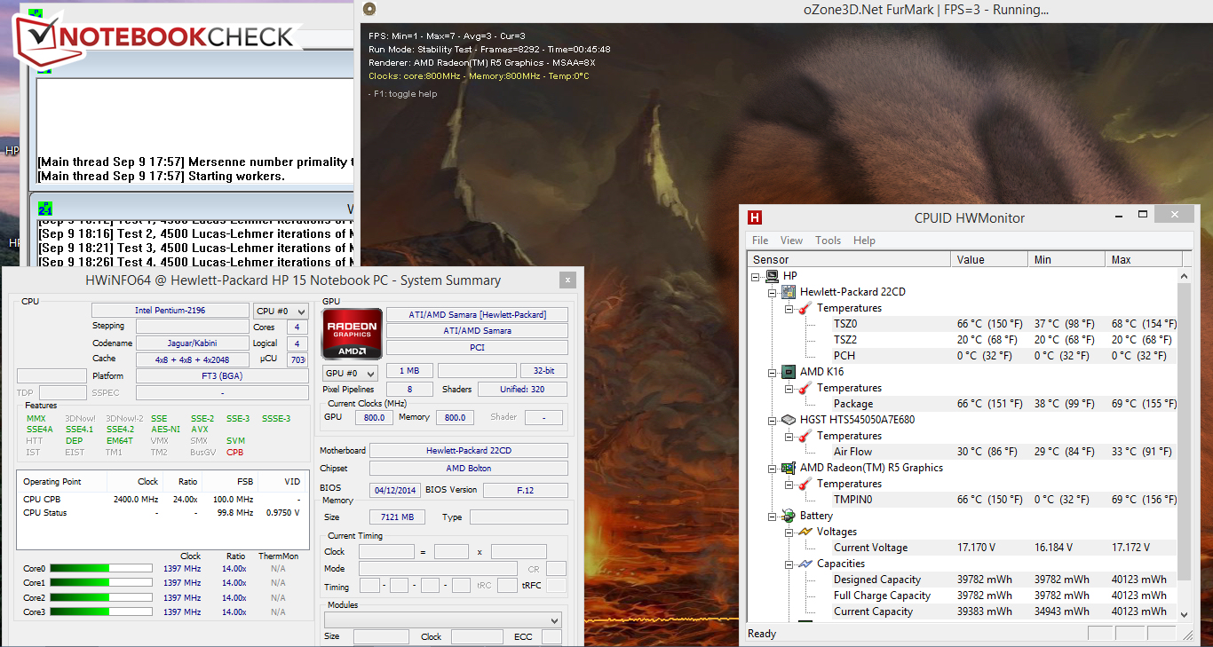Select the CPU CPB row in Operating Point list
This screenshot has height=647, width=1213.
pos(162,499)
